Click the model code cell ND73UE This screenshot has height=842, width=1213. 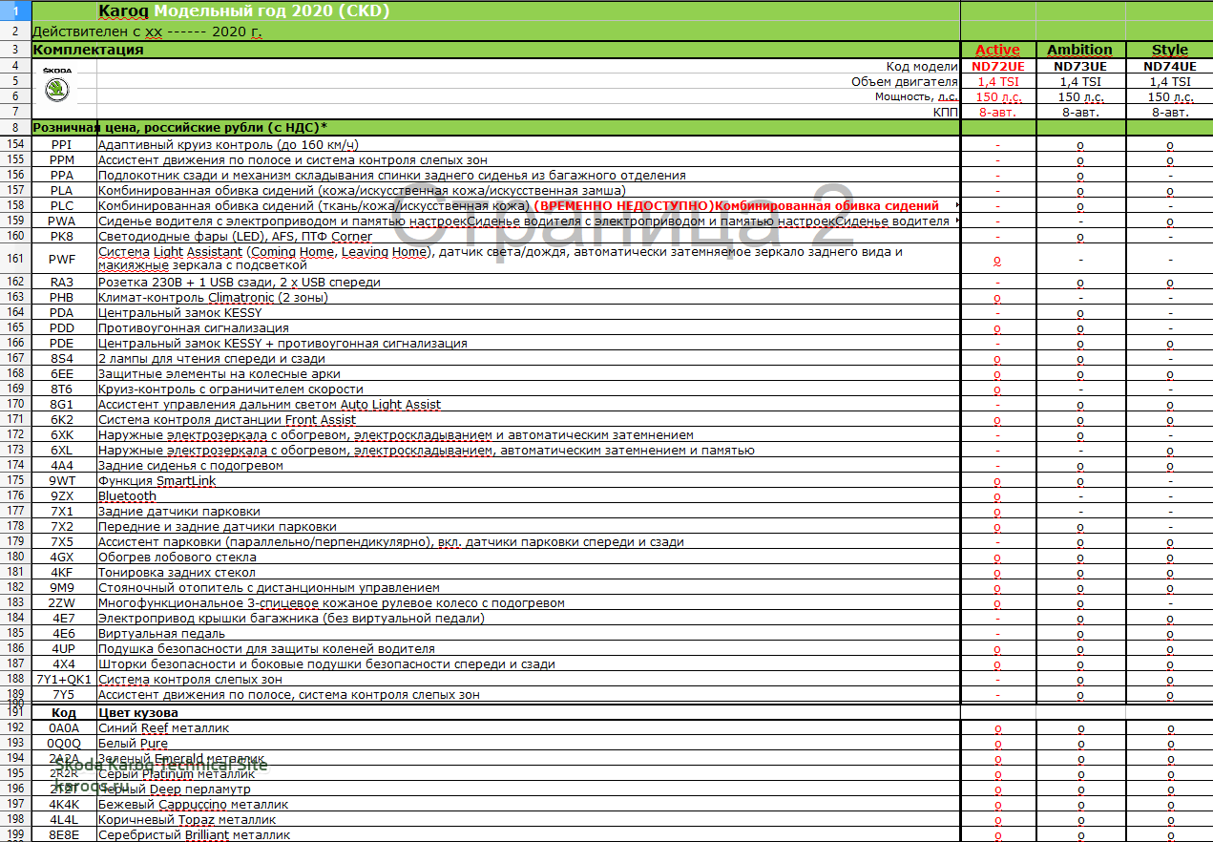(x=1079, y=67)
